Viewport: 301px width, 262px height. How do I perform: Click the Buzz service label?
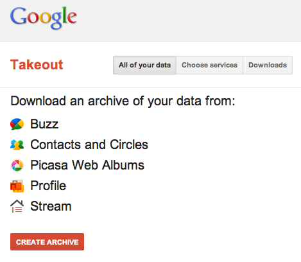pyautogui.click(x=44, y=124)
